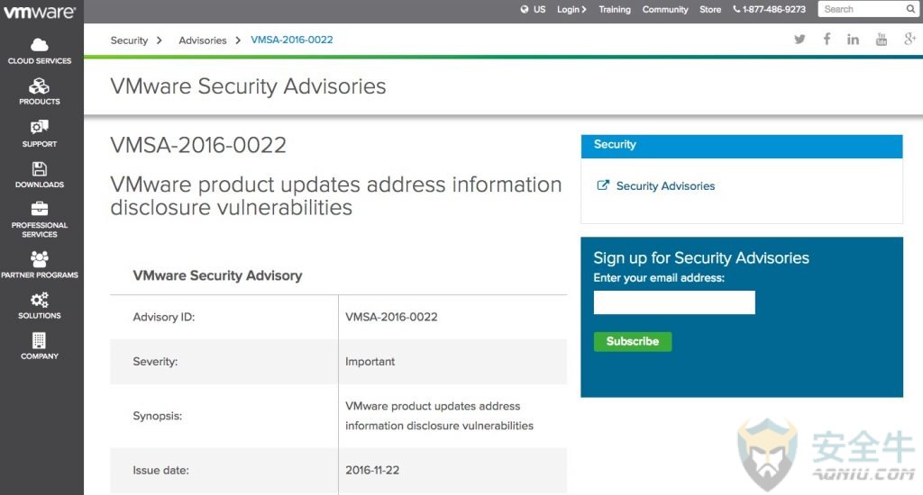Focus the email address input field
Viewport: 923px width, 495px height.
674,302
